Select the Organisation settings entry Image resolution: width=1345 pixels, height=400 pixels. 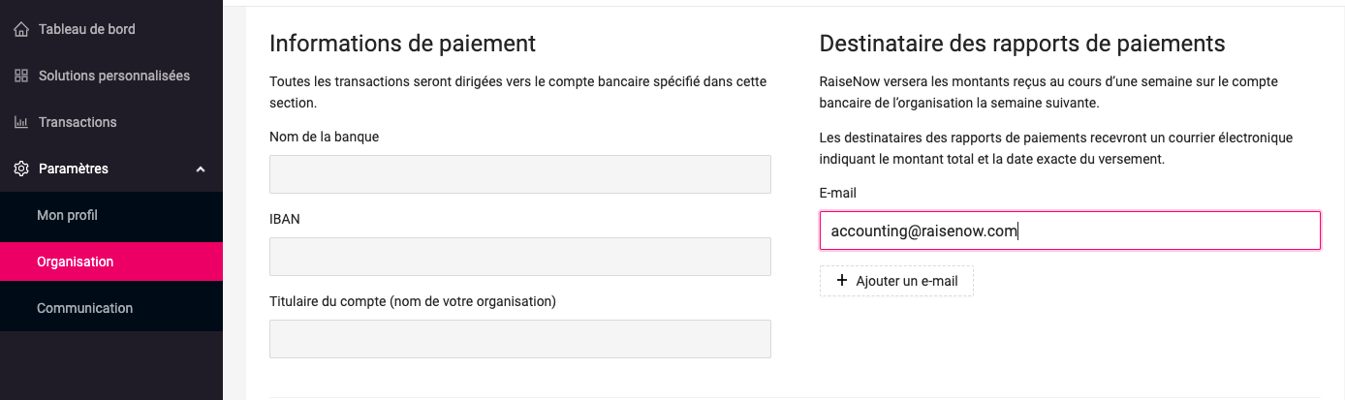tap(75, 262)
